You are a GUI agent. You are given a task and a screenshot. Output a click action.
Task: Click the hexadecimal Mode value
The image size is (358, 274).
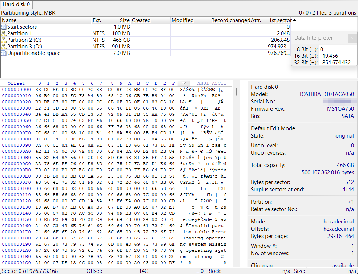tap(339, 222)
